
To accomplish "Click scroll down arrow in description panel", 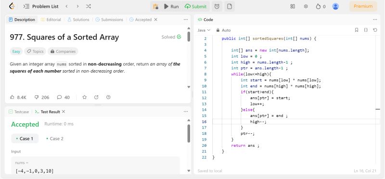I will tap(189, 87).
